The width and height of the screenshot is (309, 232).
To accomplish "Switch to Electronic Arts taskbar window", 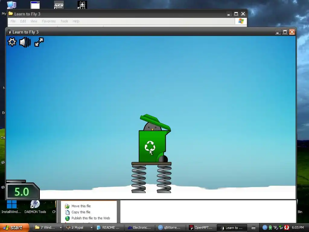I will pos(140,227).
